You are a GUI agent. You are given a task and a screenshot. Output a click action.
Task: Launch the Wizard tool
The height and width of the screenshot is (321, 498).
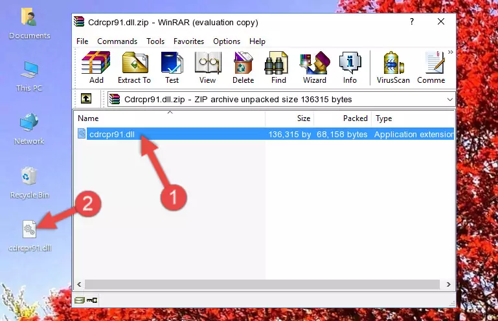pos(315,67)
